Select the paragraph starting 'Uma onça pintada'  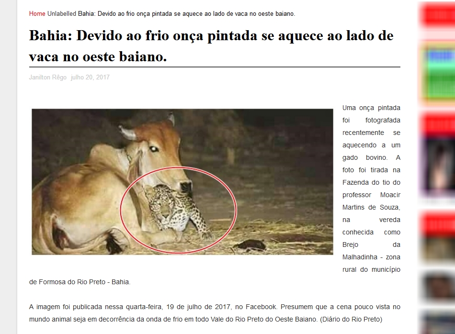click(x=371, y=189)
